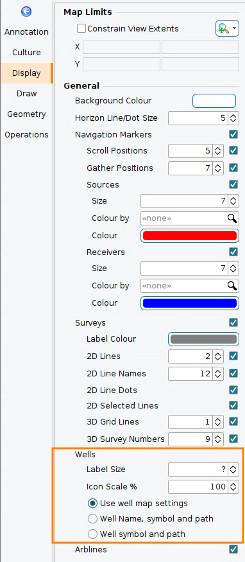Switch to the Draw tab

pos(26,94)
